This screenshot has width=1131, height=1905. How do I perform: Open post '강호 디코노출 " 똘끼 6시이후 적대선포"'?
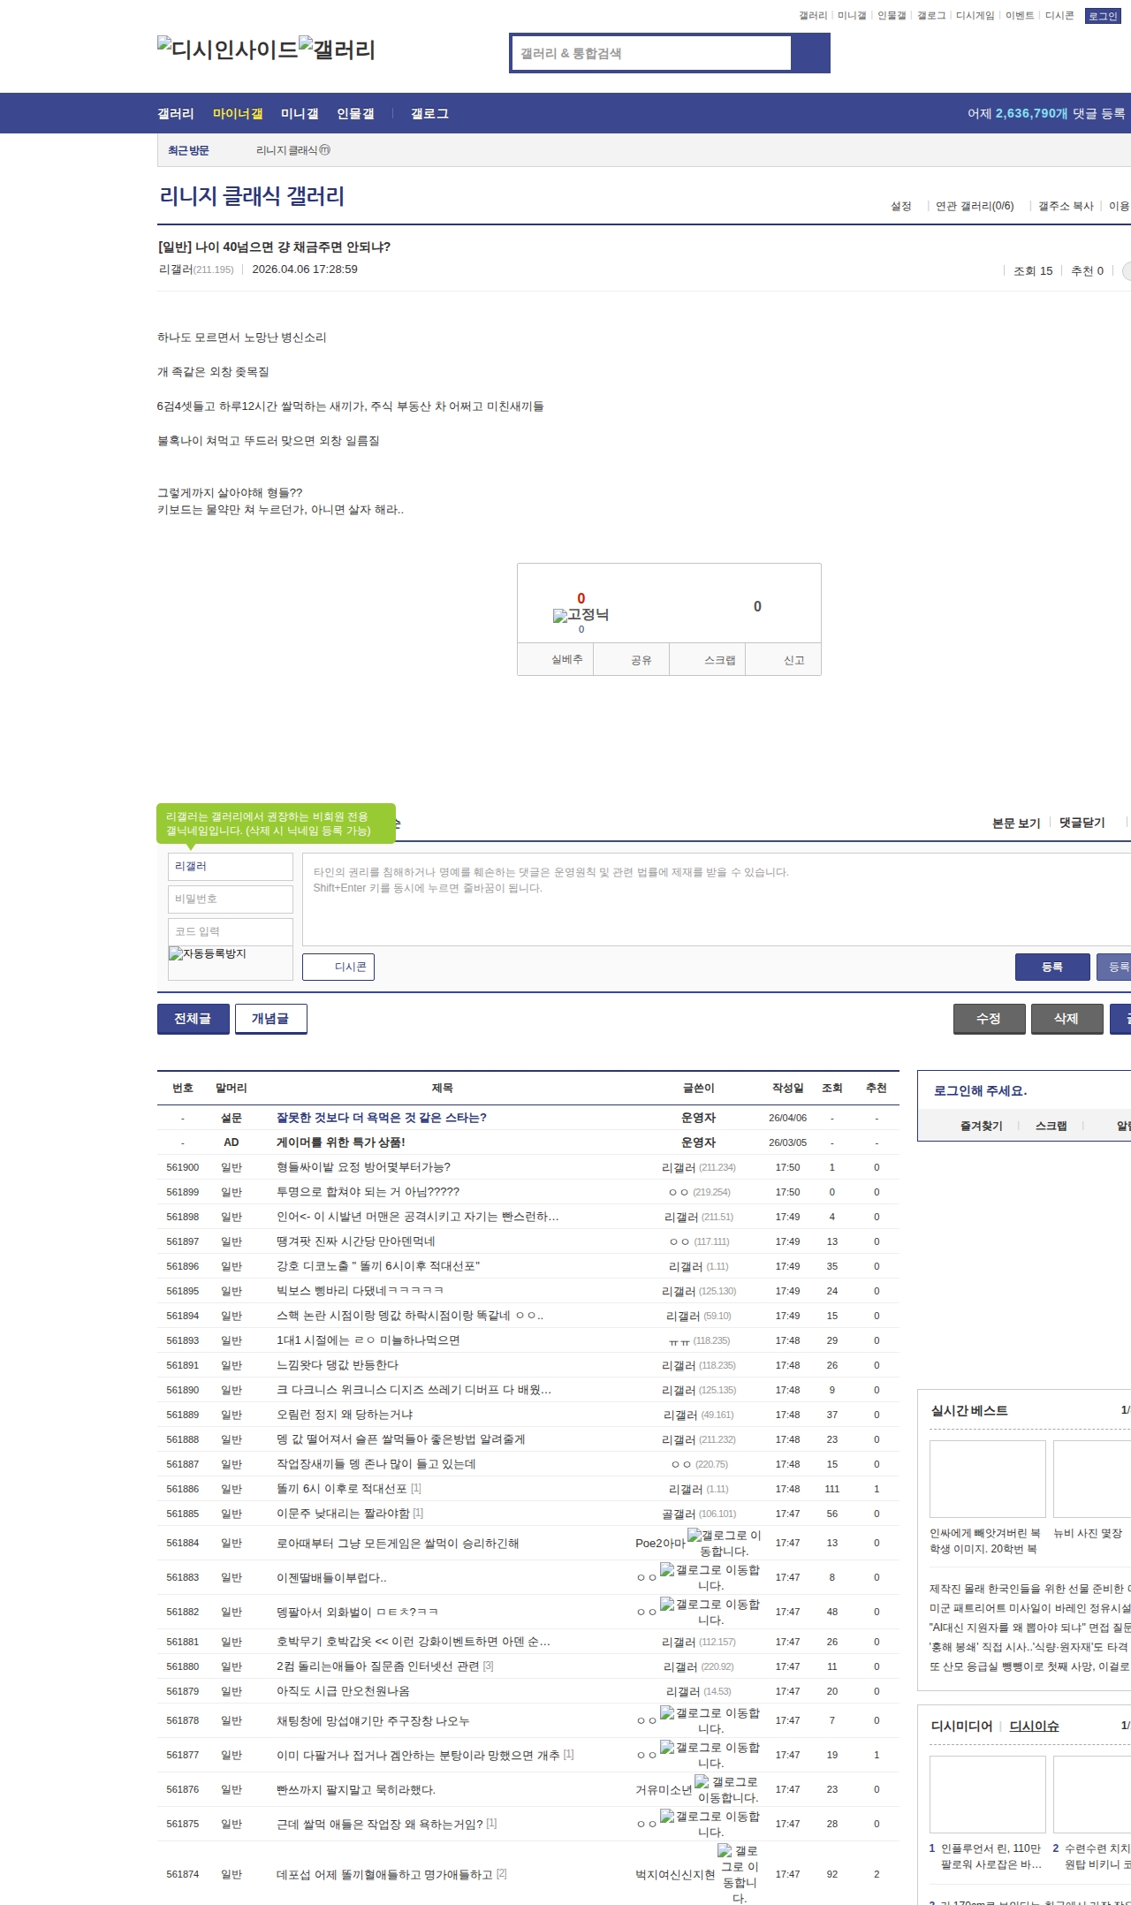[378, 1266]
